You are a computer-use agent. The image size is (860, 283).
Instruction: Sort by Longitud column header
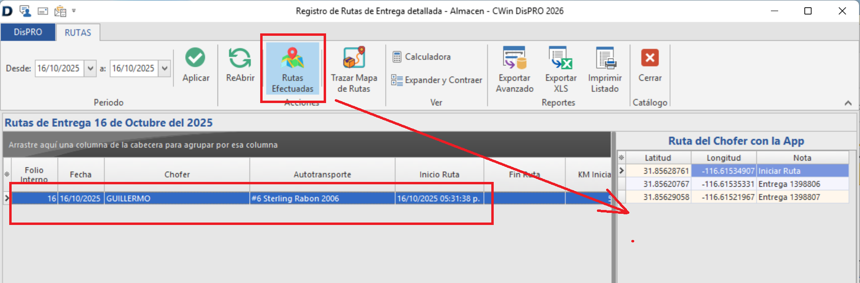tap(724, 158)
